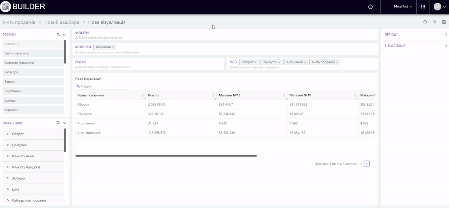Click the save visualization icon
Image resolution: width=449 pixels, height=209 pixels.
tap(444, 22)
